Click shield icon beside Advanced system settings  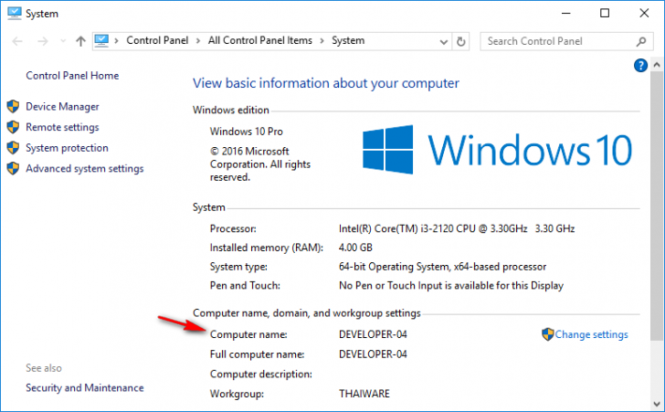click(13, 168)
